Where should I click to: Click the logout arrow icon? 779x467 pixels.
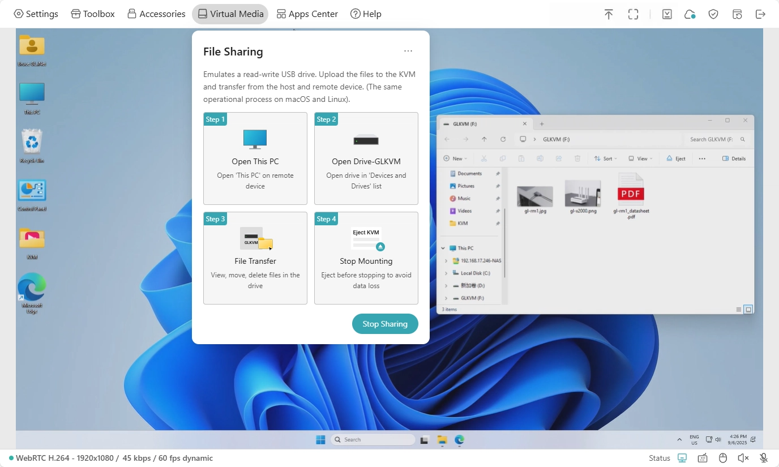tap(760, 14)
